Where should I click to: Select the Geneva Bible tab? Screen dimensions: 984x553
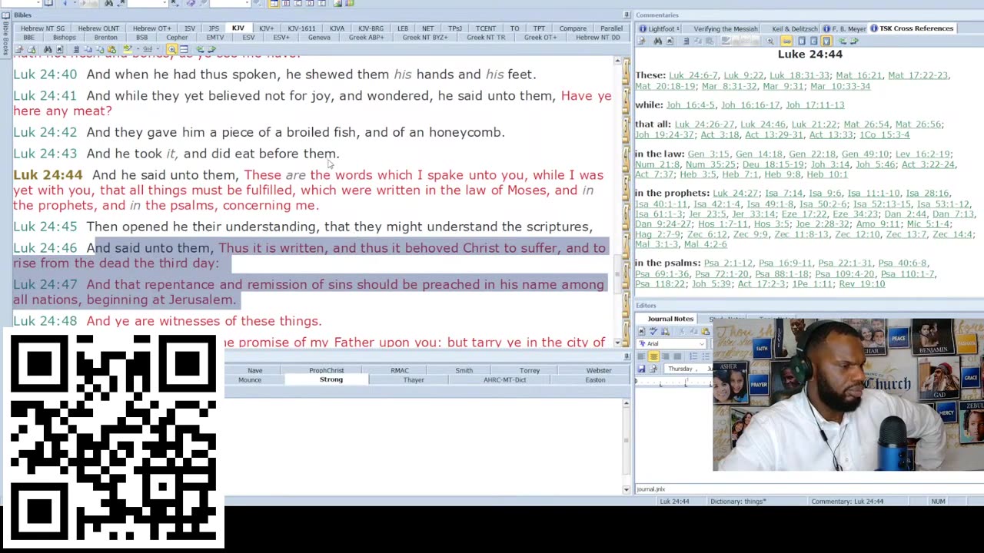pos(319,38)
